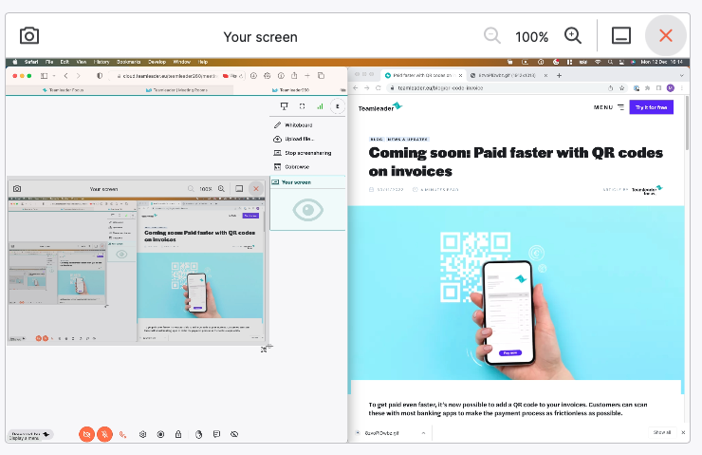Toggle the large eye visibility icon
Screen dimensions: 702x455
(x=308, y=210)
